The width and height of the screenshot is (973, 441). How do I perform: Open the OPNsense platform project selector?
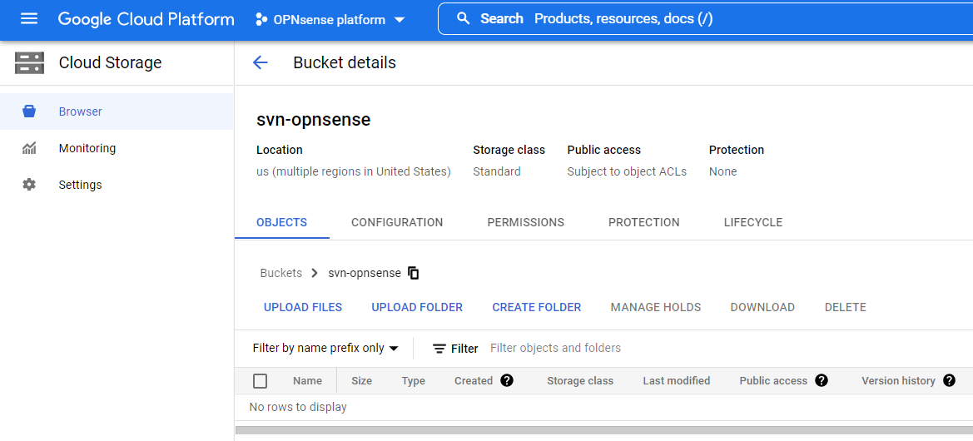pyautogui.click(x=330, y=20)
